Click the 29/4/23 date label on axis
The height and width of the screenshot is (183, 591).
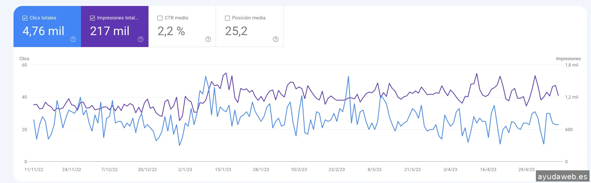click(x=526, y=170)
